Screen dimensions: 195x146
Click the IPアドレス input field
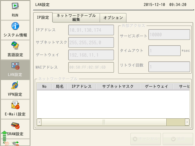coord(91,30)
